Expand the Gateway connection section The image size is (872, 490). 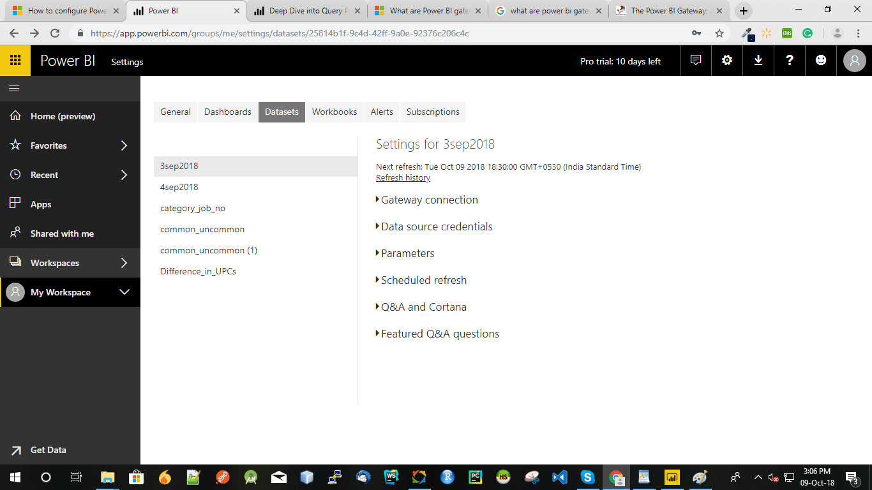[426, 200]
